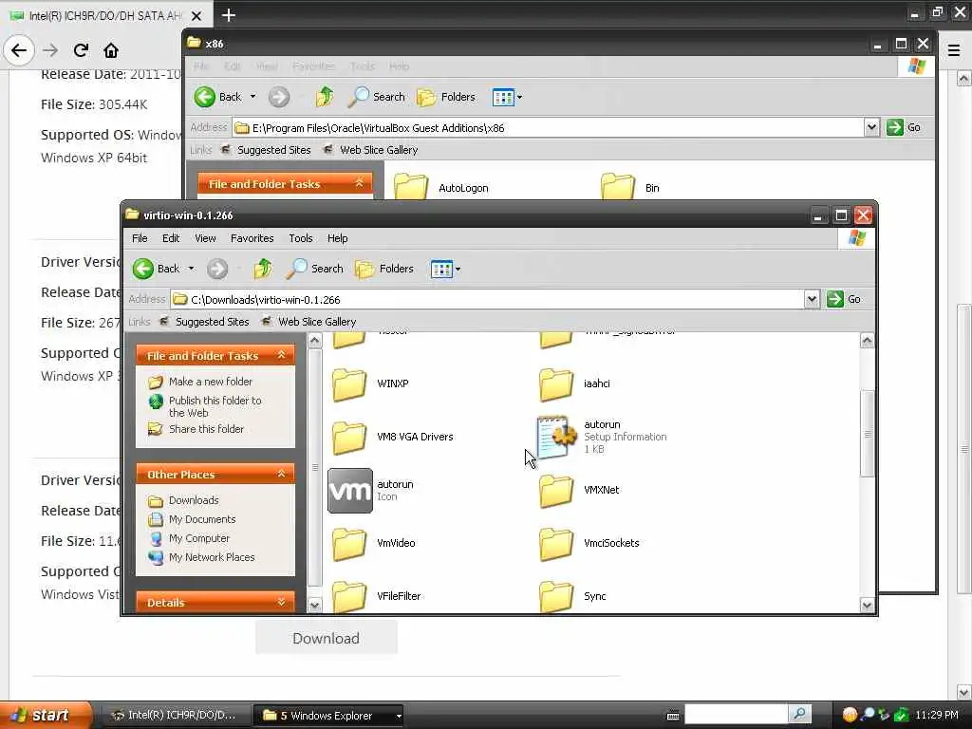Open Back history dropdown in virtio-win window
Image resolution: width=972 pixels, height=729 pixels.
click(191, 269)
